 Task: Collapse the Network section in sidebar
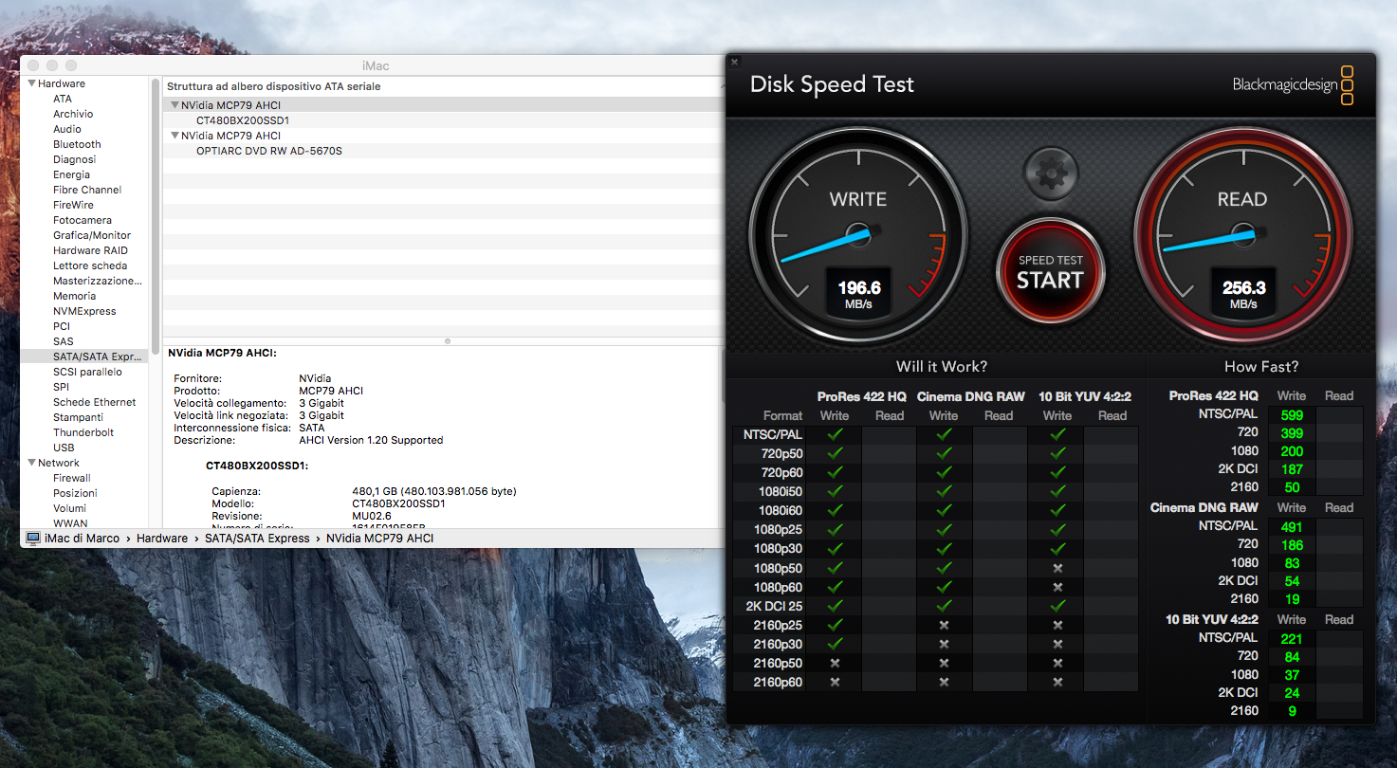click(31, 463)
